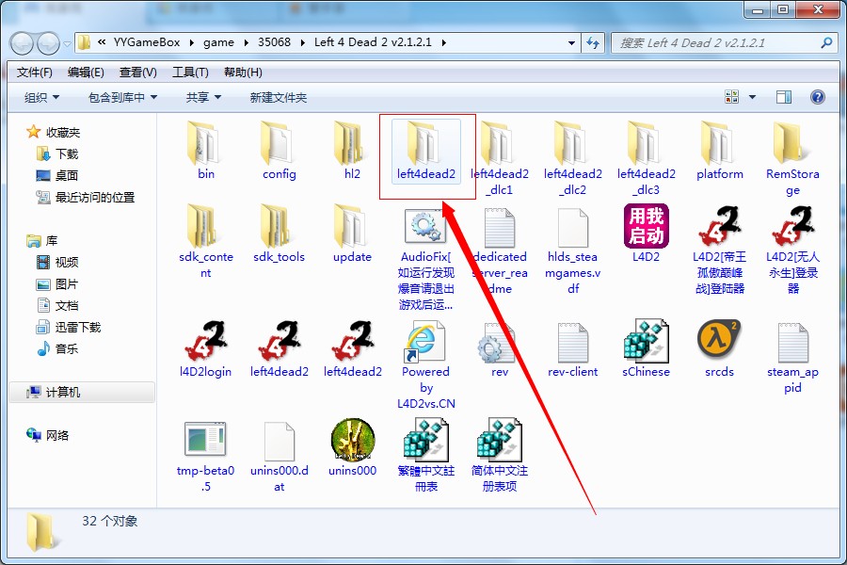847x565 pixels.
Task: Refresh the current folder
Action: [593, 42]
